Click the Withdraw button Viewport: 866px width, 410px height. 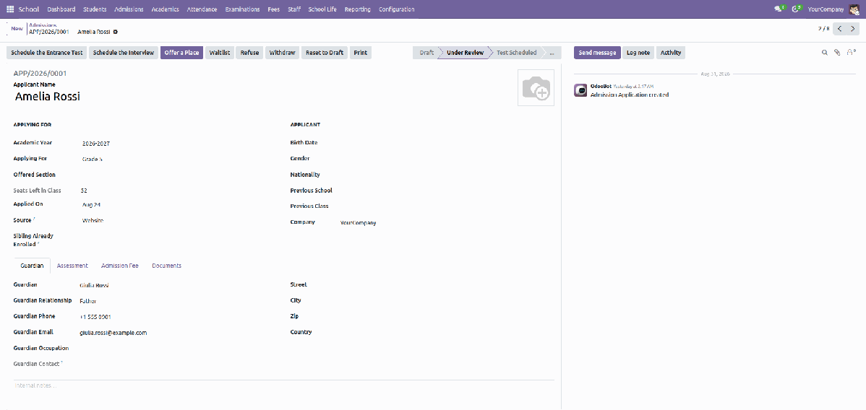[x=282, y=53]
